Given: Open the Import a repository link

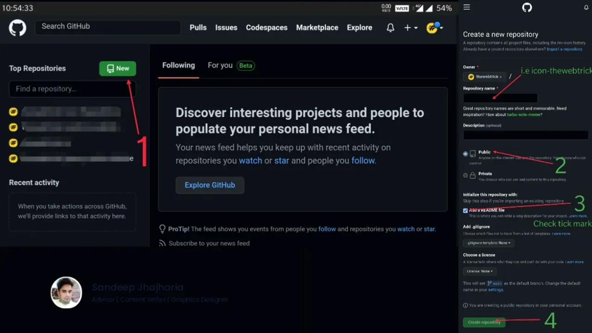Looking at the screenshot, I should click(x=564, y=49).
